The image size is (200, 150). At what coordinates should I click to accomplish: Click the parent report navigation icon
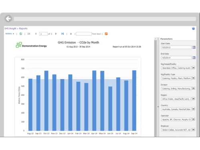[x=71, y=34]
